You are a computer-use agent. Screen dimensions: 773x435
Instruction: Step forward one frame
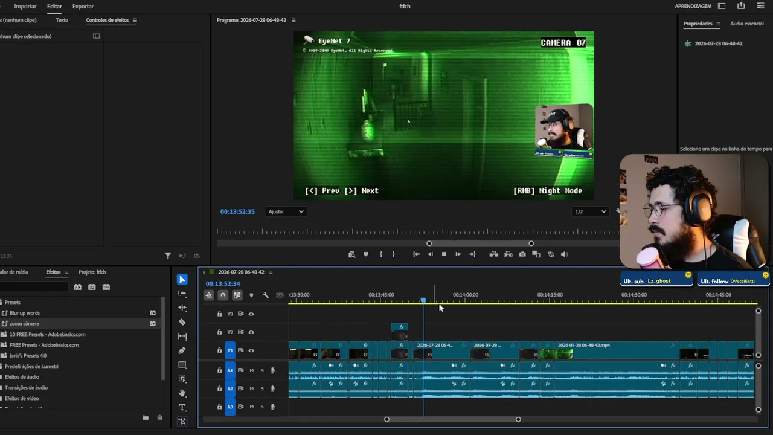pos(458,254)
